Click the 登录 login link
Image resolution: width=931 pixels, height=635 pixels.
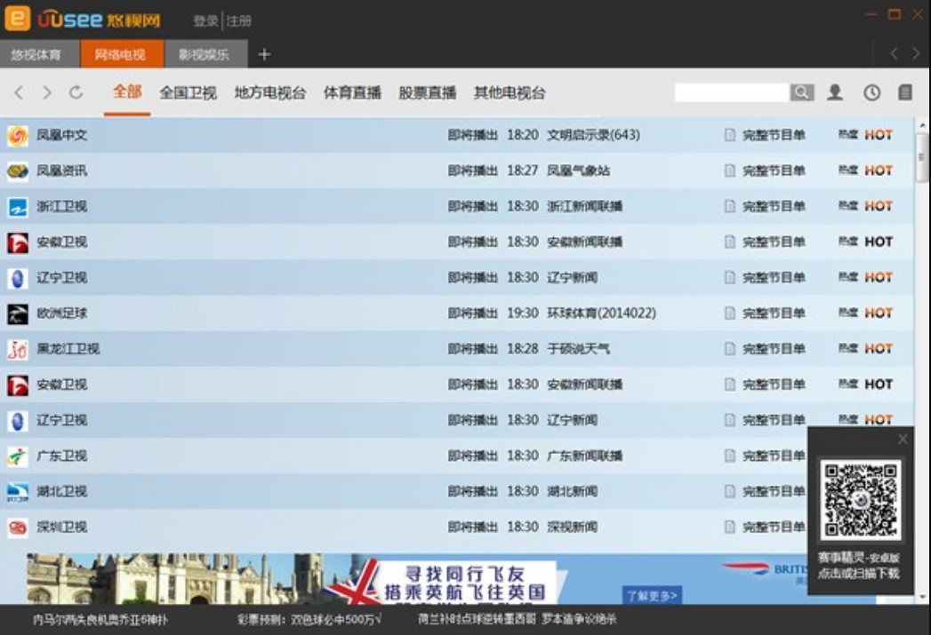(205, 20)
